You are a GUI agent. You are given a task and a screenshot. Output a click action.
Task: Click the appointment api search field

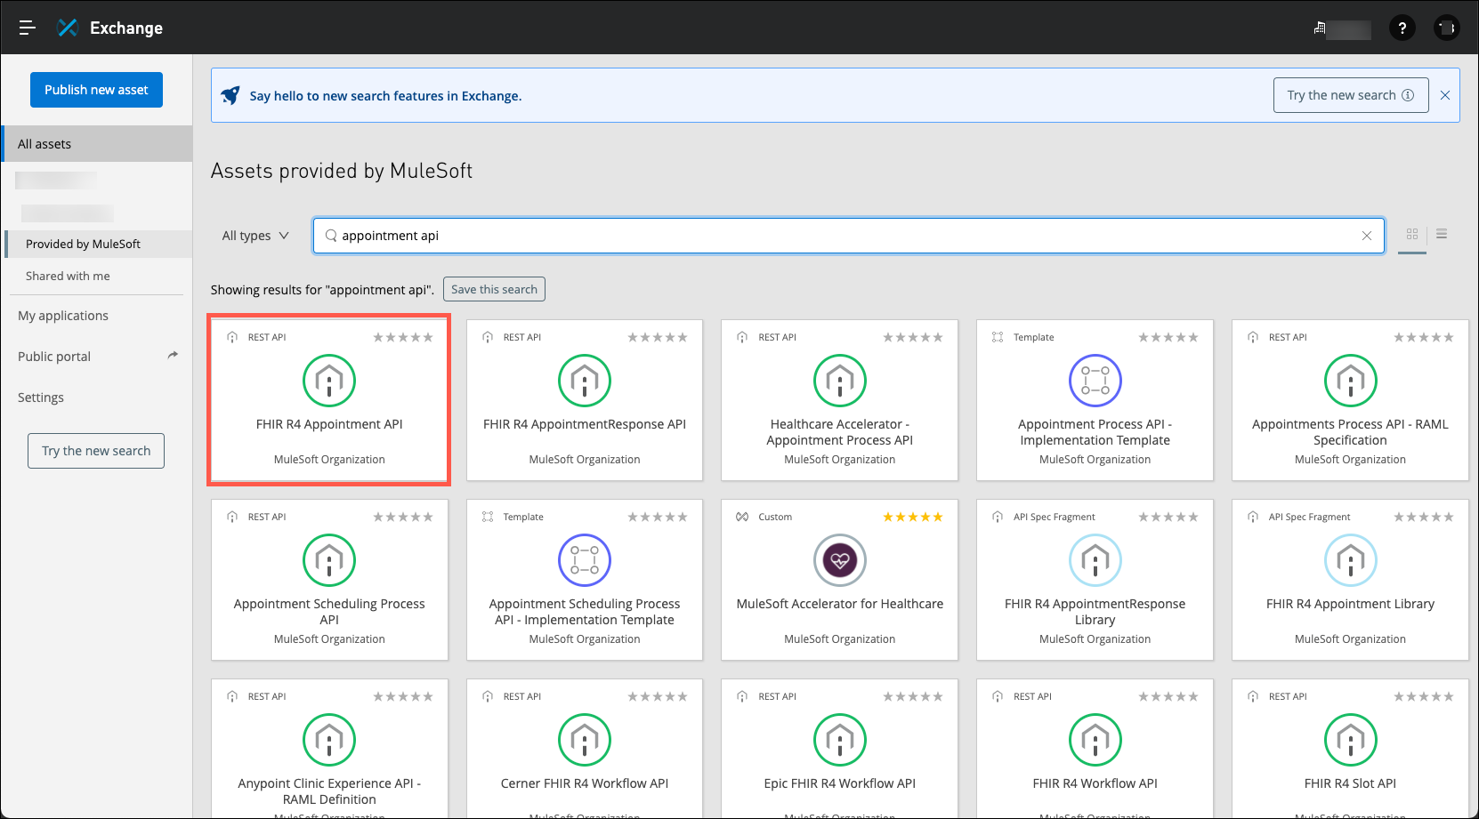click(849, 236)
